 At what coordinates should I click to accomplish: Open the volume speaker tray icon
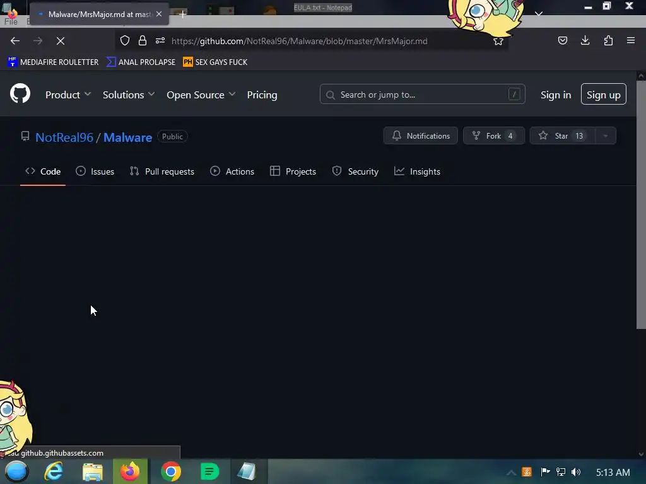click(576, 472)
